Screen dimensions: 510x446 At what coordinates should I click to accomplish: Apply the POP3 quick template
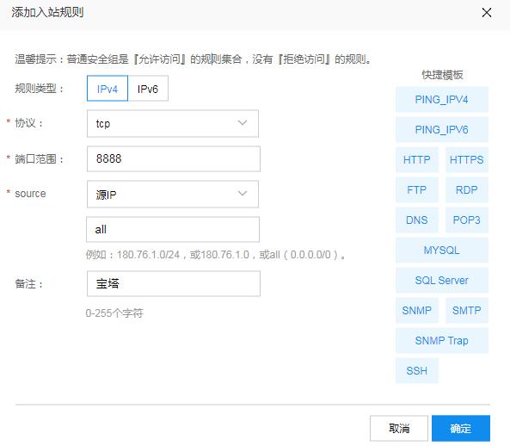point(467,220)
